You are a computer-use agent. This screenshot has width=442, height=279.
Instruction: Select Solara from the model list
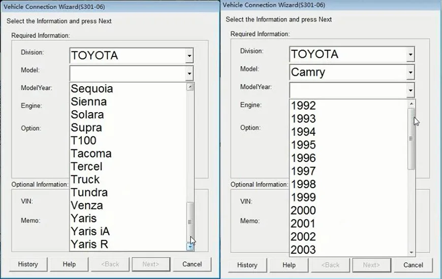coord(128,115)
